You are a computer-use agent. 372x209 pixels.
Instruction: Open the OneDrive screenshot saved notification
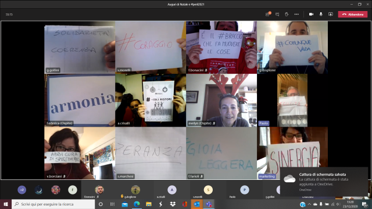click(324, 182)
